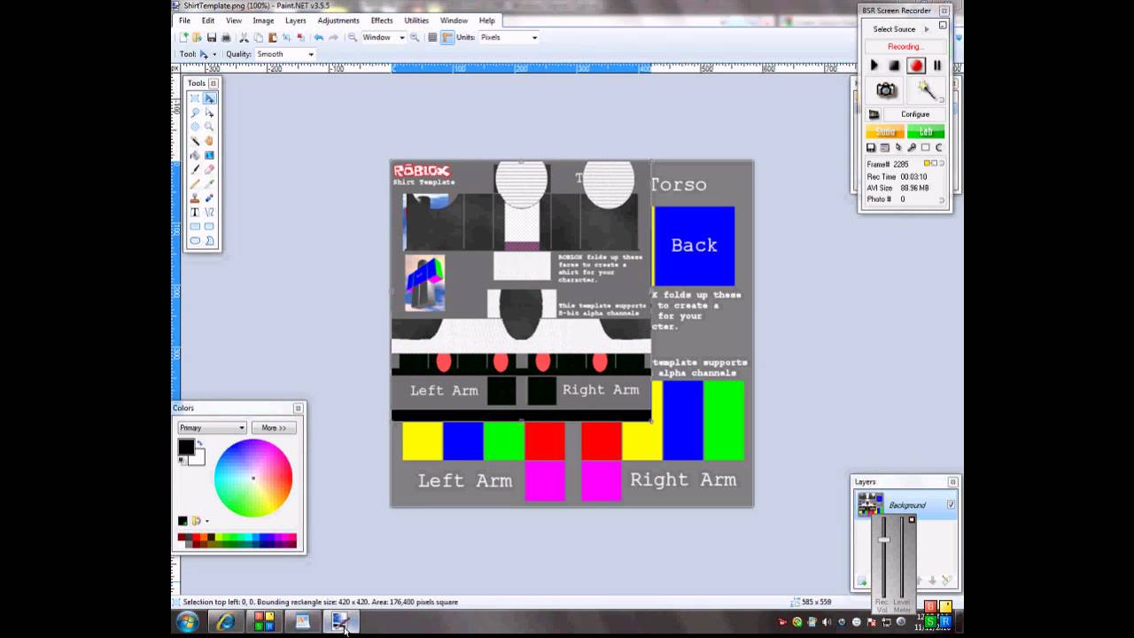Click the Print toolbar icon
The image size is (1134, 638).
pos(226,37)
